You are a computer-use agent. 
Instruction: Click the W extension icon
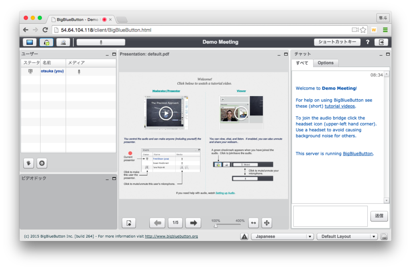coord(374,30)
